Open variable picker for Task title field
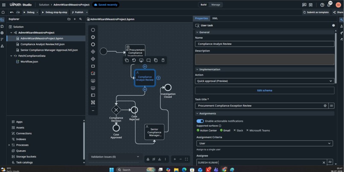Viewport: 344px width, 172px height. tap(331, 106)
